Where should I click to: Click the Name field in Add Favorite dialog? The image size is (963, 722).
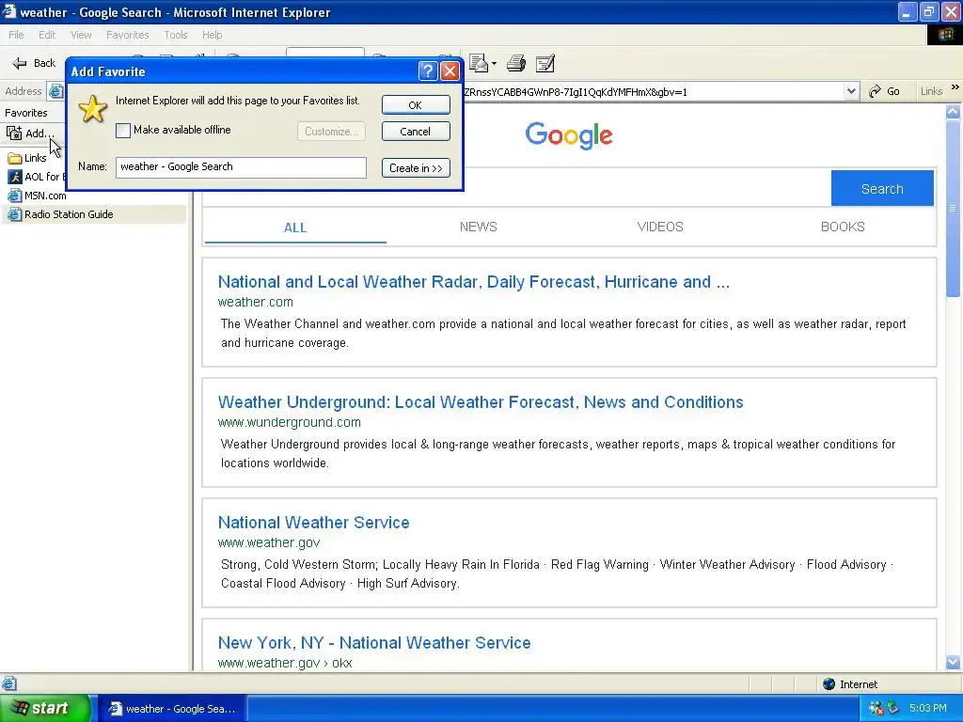[x=241, y=167]
